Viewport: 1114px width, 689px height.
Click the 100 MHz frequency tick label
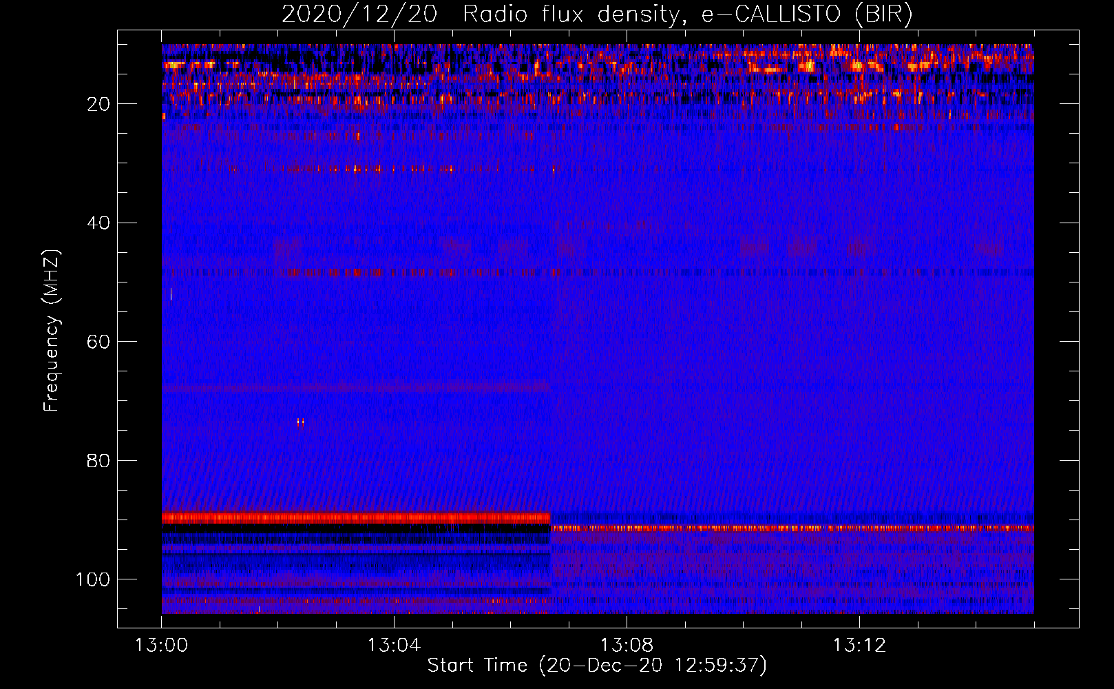[x=93, y=579]
